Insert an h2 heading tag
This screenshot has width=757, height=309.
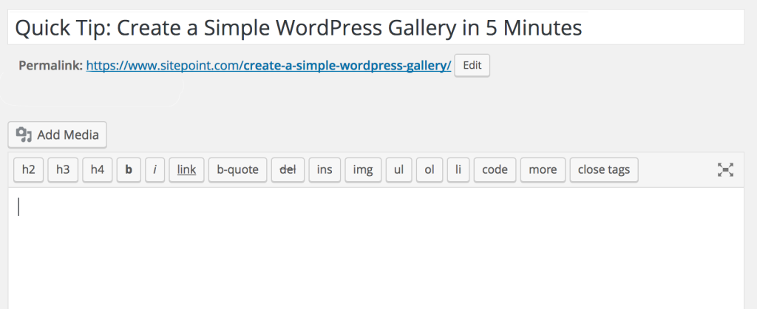[29, 170]
